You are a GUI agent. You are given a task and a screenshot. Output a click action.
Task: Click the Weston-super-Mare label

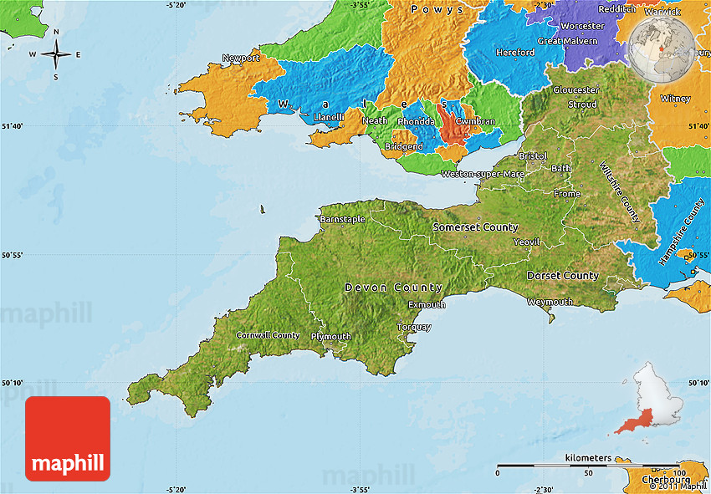[x=483, y=174]
